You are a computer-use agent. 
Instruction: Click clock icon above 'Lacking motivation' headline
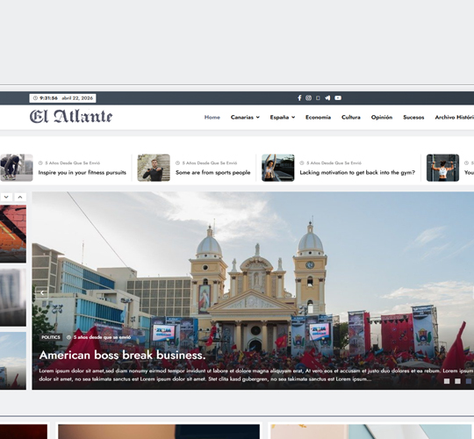click(x=302, y=163)
